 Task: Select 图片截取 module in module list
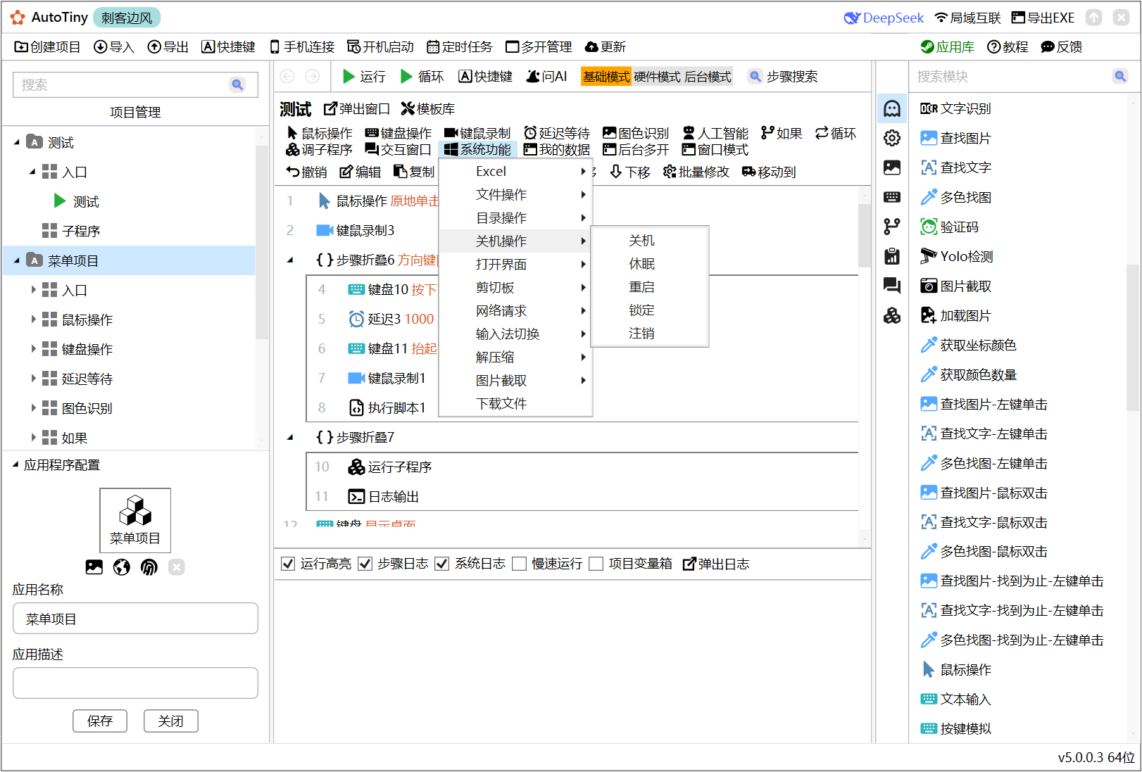point(955,286)
